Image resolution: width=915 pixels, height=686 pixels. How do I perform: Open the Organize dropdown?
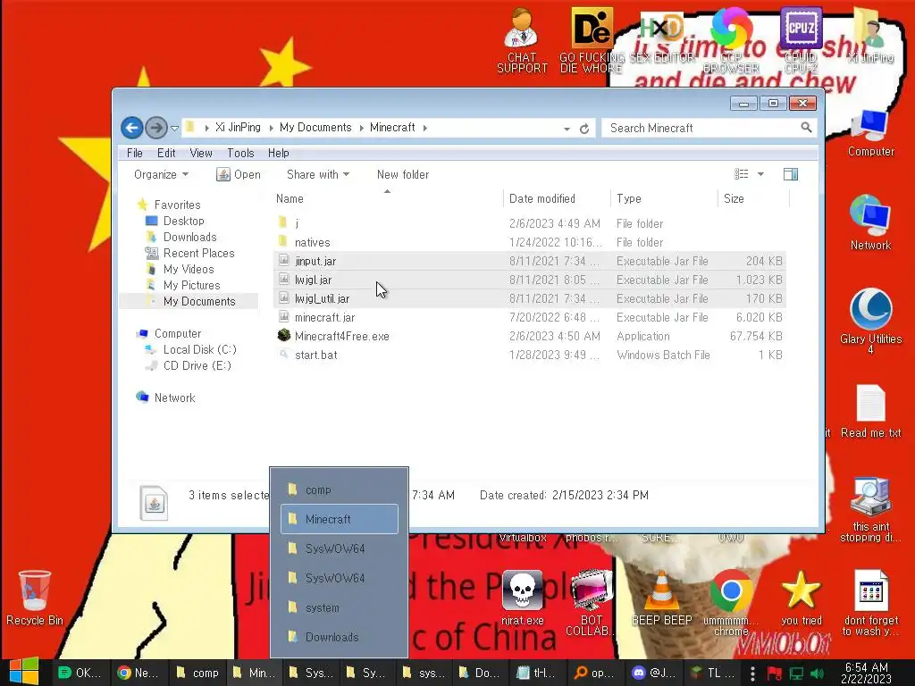pos(161,174)
